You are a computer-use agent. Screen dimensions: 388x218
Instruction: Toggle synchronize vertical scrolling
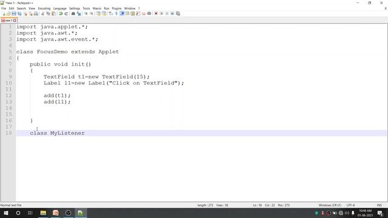[x=98, y=13]
